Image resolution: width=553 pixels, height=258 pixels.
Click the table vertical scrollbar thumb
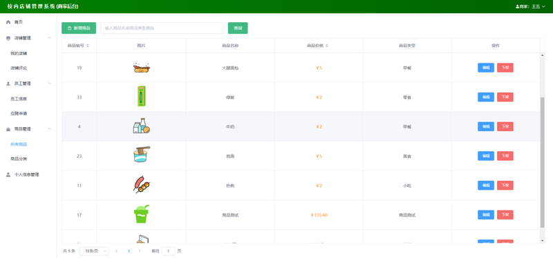pyautogui.click(x=542, y=163)
